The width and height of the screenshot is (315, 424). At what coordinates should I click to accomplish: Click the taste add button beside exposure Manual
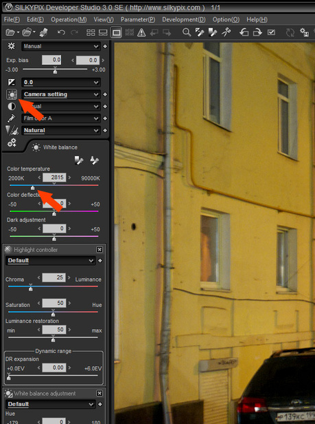(x=105, y=47)
